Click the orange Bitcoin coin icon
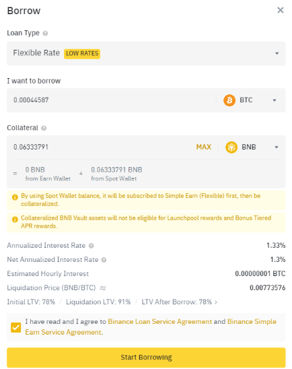The width and height of the screenshot is (292, 369). click(229, 100)
